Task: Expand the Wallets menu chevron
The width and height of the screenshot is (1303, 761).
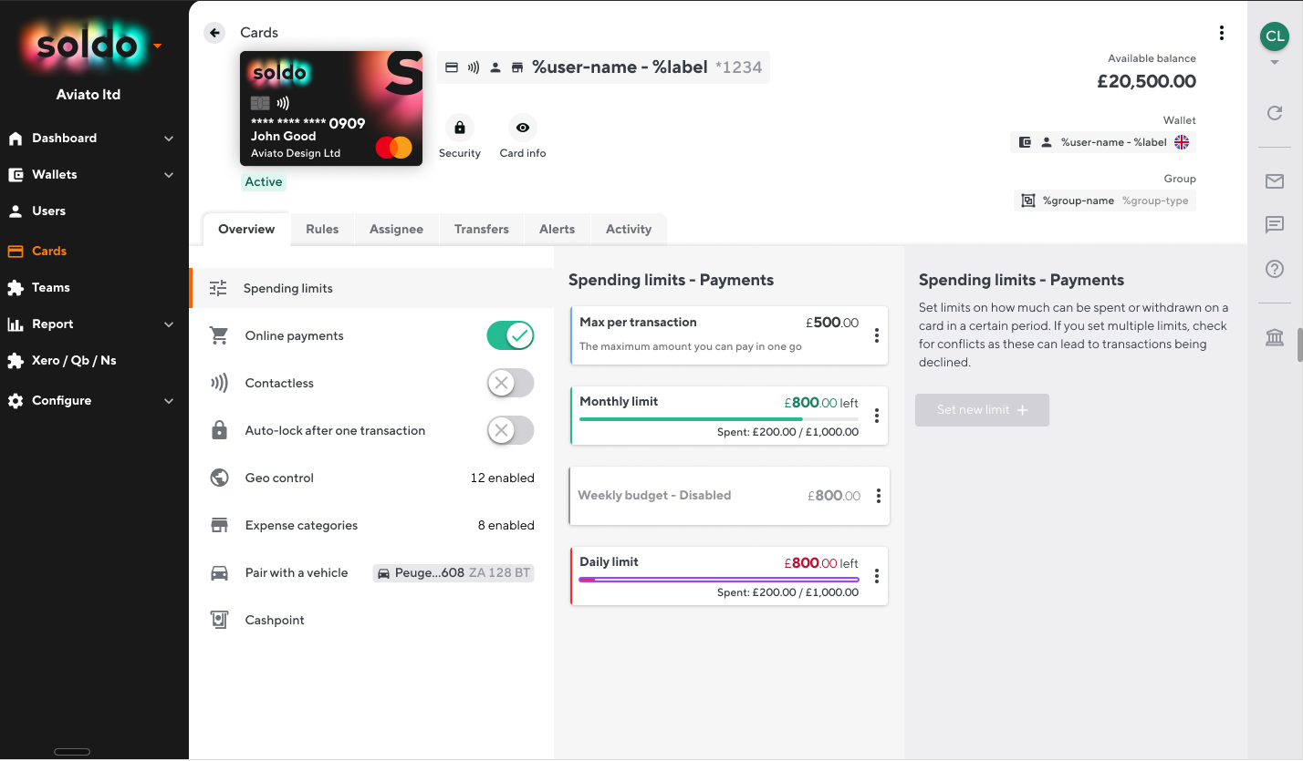Action: point(169,175)
